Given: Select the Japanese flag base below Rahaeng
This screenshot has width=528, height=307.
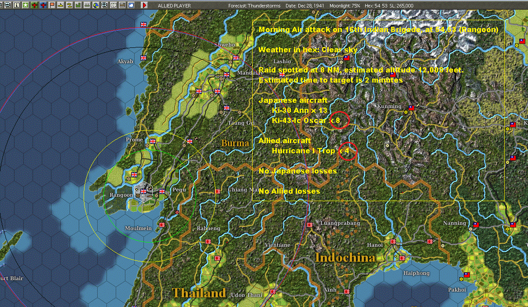Looking at the screenshot, I should 208,242.
